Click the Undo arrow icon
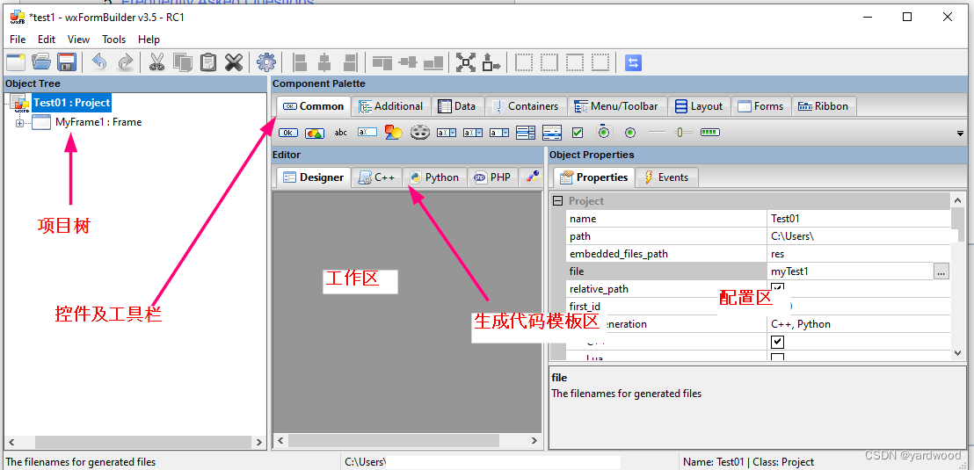The width and height of the screenshot is (974, 470). click(x=100, y=62)
